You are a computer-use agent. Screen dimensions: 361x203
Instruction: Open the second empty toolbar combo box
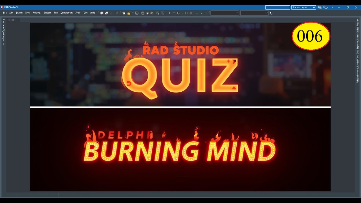[x=254, y=13]
